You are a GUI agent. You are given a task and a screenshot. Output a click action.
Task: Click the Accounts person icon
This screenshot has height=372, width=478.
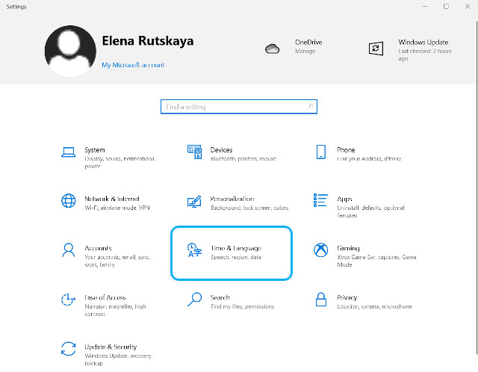pyautogui.click(x=68, y=250)
